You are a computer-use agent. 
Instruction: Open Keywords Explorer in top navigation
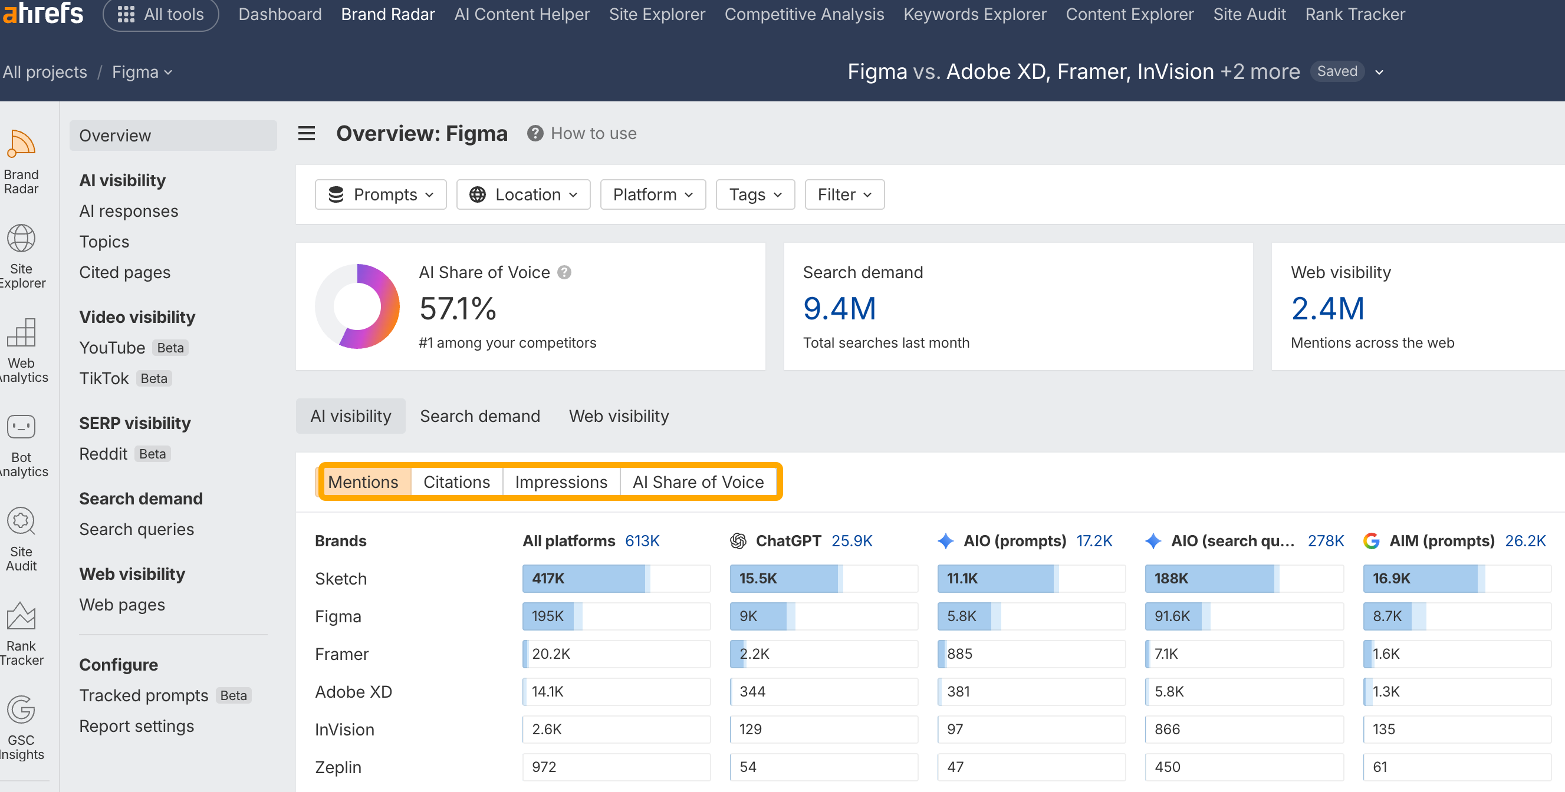(x=975, y=14)
